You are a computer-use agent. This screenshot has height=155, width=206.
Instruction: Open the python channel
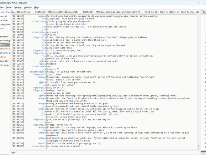click(x=3, y=57)
